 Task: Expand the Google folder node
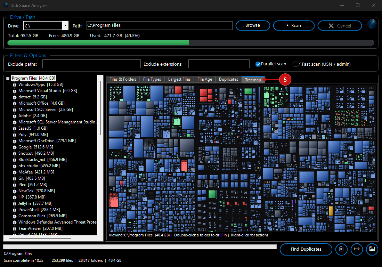point(14,147)
